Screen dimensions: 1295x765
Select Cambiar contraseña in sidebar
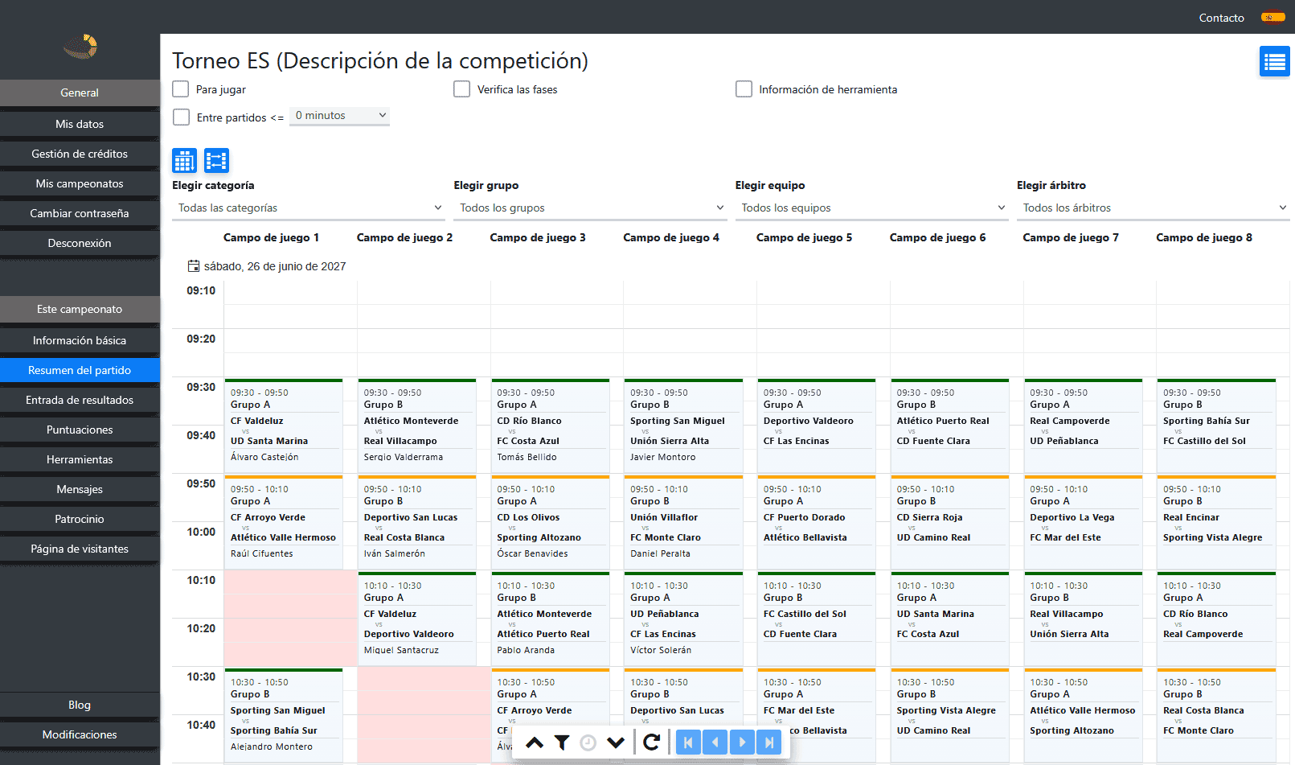[x=80, y=213]
